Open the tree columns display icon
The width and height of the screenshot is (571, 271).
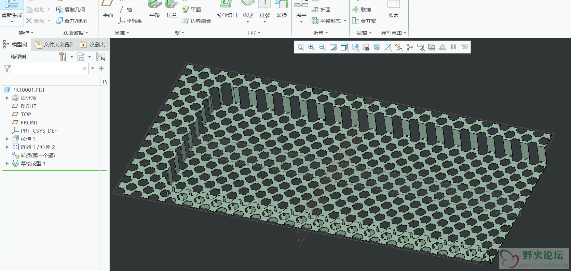click(x=81, y=57)
